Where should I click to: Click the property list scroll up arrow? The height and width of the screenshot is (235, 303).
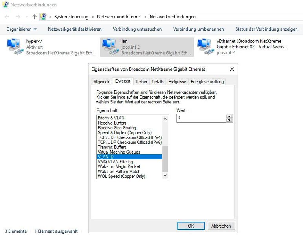(x=165, y=119)
